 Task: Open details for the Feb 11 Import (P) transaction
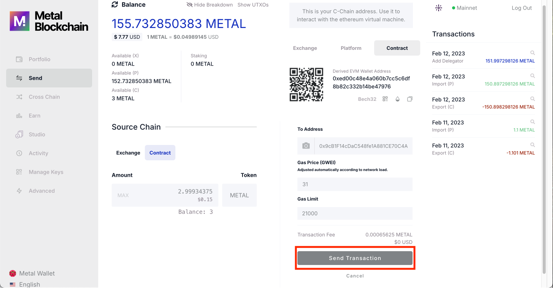pos(532,122)
